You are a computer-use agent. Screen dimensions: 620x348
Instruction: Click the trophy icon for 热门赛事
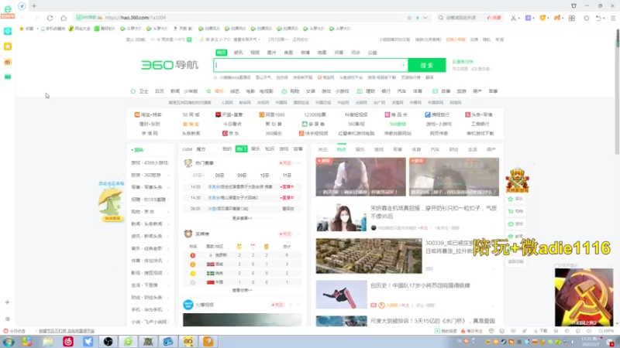pyautogui.click(x=188, y=162)
